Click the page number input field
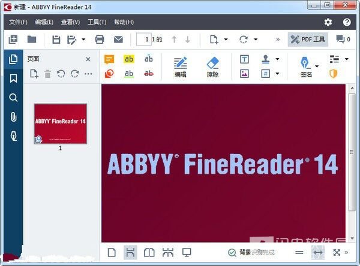This screenshot has height=266, width=360. 144,40
